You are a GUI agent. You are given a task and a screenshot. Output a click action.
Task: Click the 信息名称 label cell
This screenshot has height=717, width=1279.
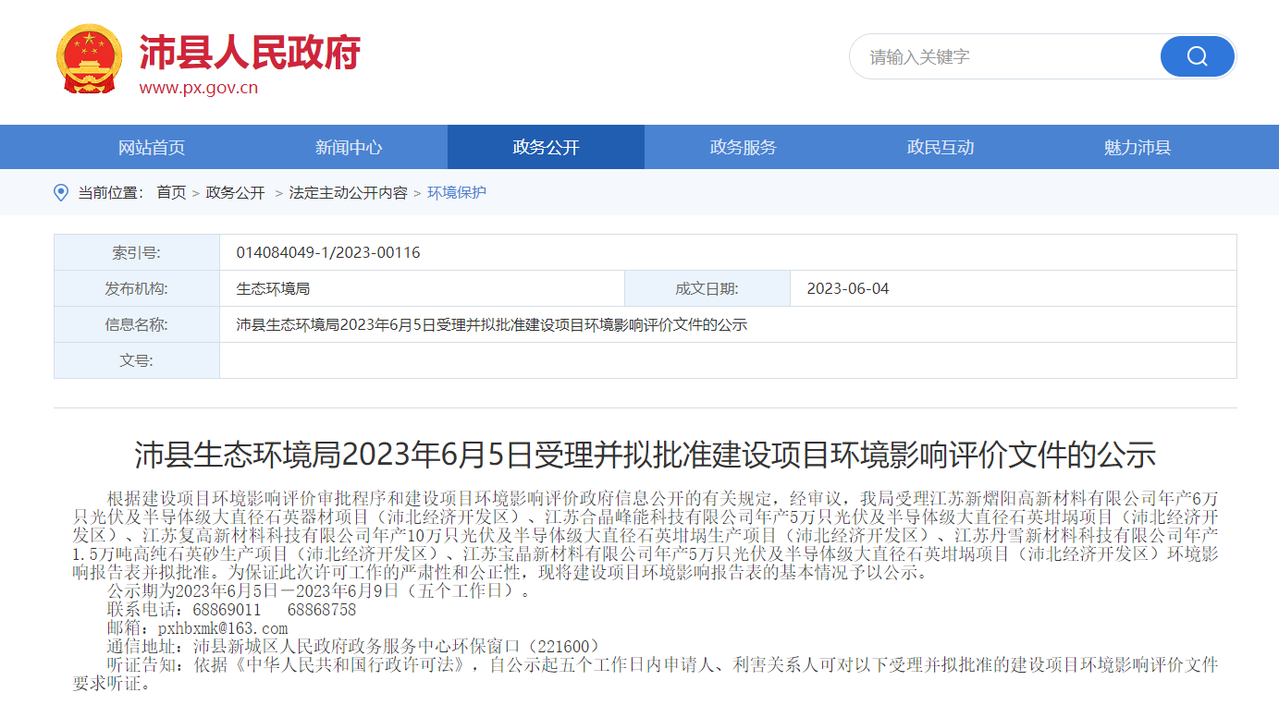point(137,324)
